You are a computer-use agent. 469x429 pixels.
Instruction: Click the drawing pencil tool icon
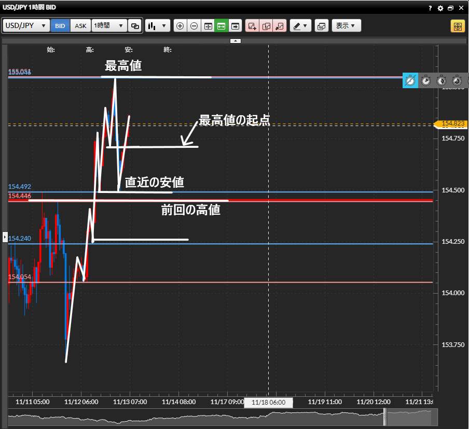pyautogui.click(x=300, y=26)
